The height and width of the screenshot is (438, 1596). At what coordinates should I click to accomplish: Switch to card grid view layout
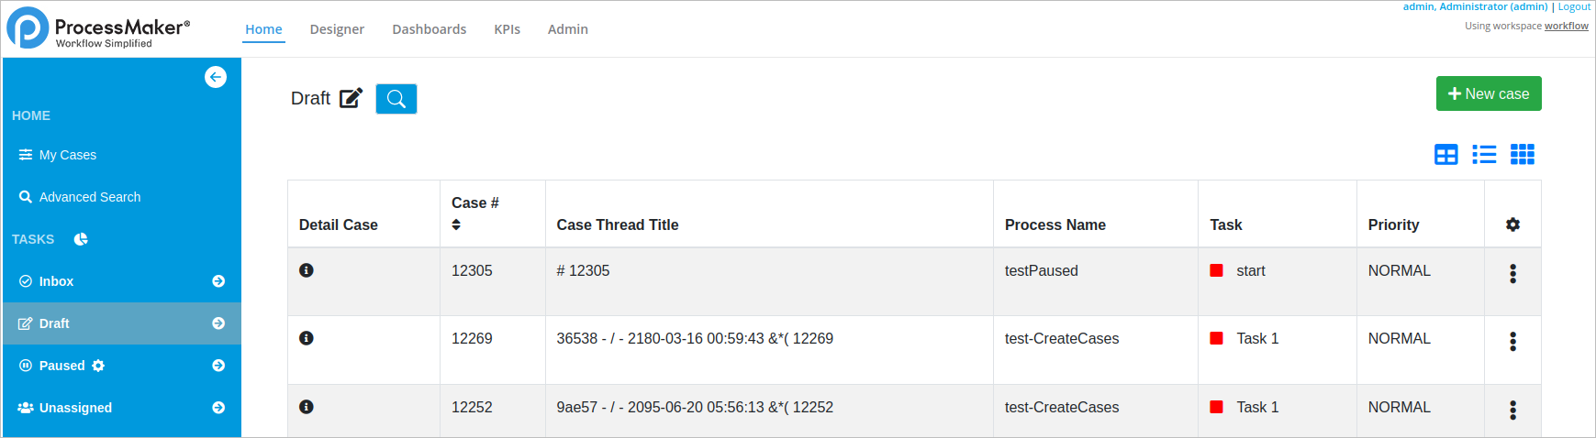pos(1523,154)
